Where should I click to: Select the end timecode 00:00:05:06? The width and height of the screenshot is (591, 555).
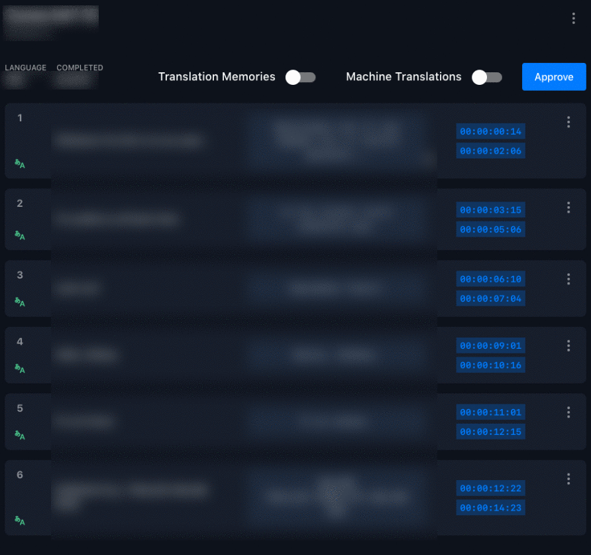pyautogui.click(x=490, y=229)
